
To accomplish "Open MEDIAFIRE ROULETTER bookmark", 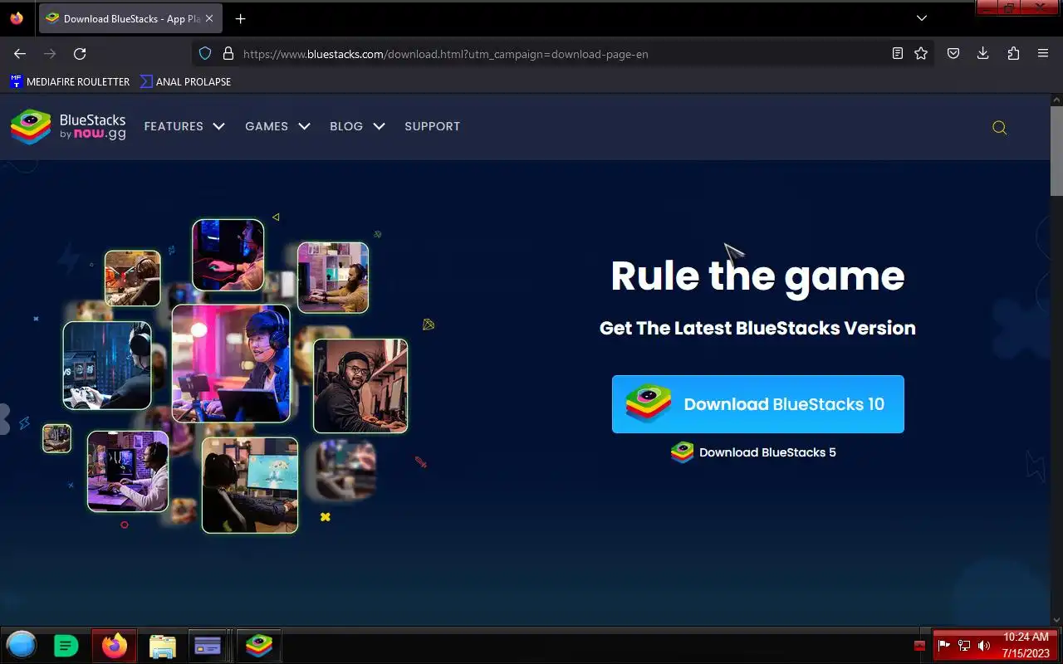I will tap(70, 81).
